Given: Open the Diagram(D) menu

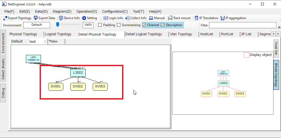Looking at the screenshot, I should [62, 11].
